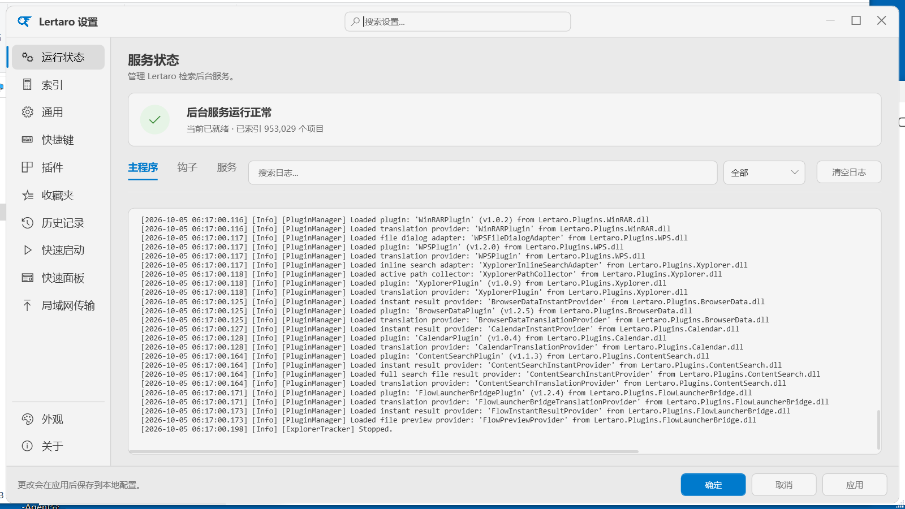The width and height of the screenshot is (905, 509).
Task: Open the 快捷键 keyboard icon
Action: pos(27,140)
